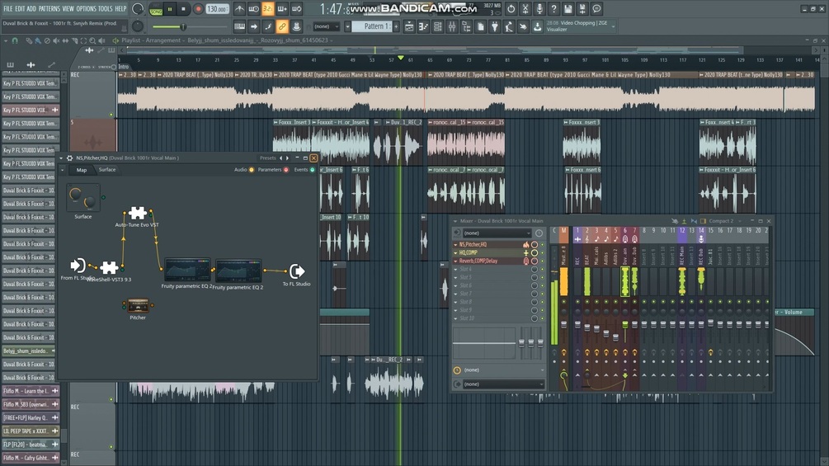829x466 pixels.
Task: Click the playlist magnet snap icon
Action: 15,40
